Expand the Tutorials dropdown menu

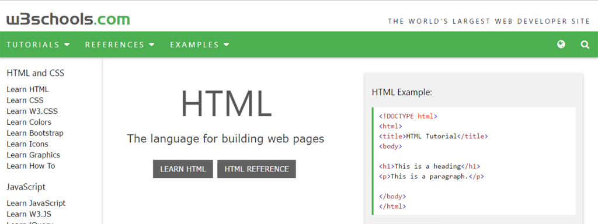click(39, 44)
